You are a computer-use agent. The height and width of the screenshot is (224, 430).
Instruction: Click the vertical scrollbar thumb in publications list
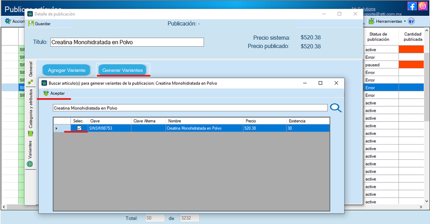427,87
